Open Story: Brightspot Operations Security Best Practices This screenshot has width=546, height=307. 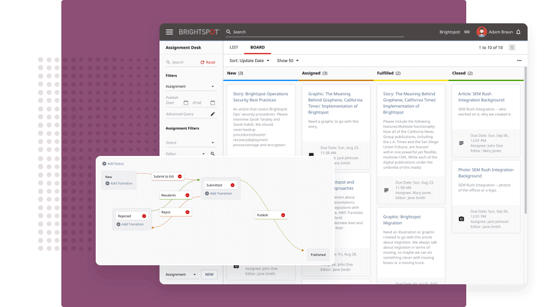(261, 97)
